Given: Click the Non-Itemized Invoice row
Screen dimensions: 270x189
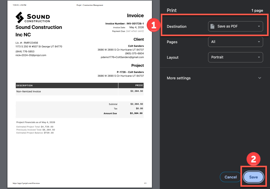Looking at the screenshot, I should click(29, 92).
